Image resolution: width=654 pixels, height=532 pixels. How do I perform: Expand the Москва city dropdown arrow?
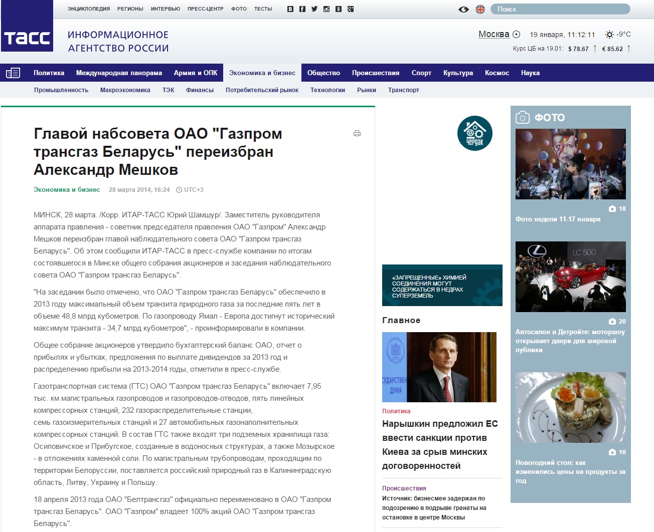[x=517, y=35]
